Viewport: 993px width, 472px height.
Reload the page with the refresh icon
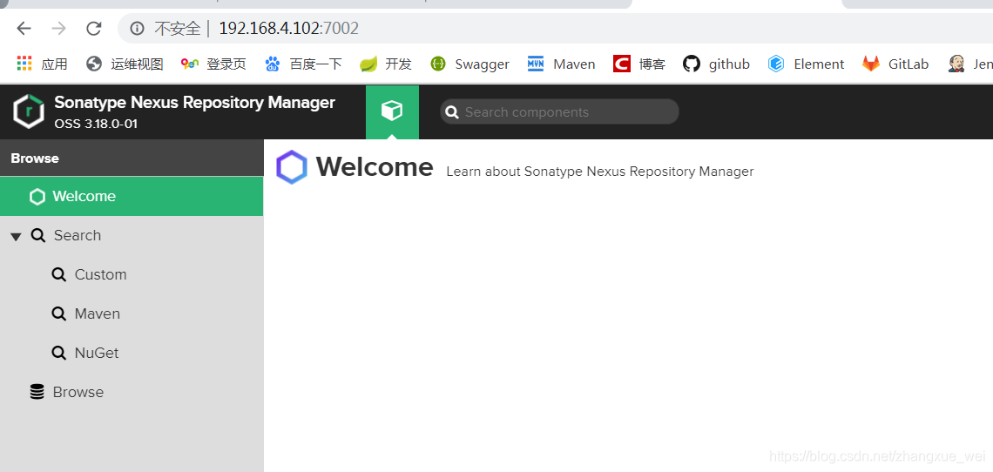(x=94, y=29)
